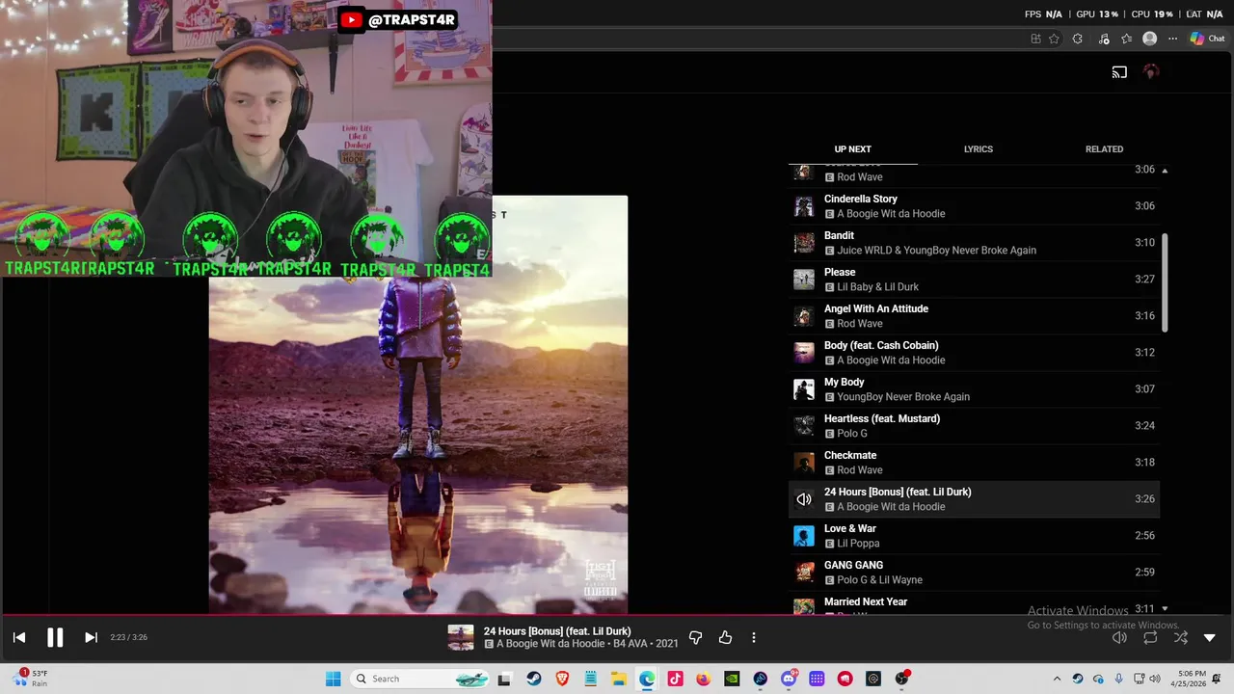Switch to the UP NEXT tab
Screen dimensions: 1234x694
852,149
